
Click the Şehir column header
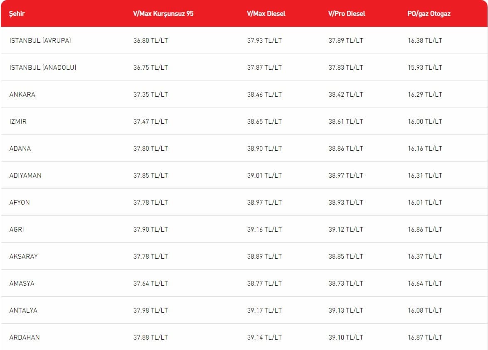(x=17, y=14)
